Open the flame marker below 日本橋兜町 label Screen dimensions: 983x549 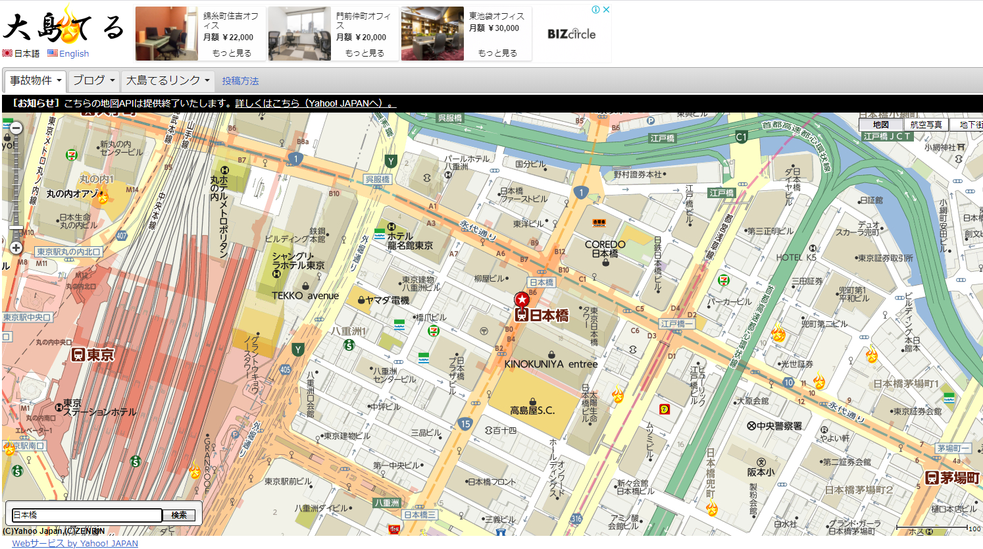[x=712, y=508]
